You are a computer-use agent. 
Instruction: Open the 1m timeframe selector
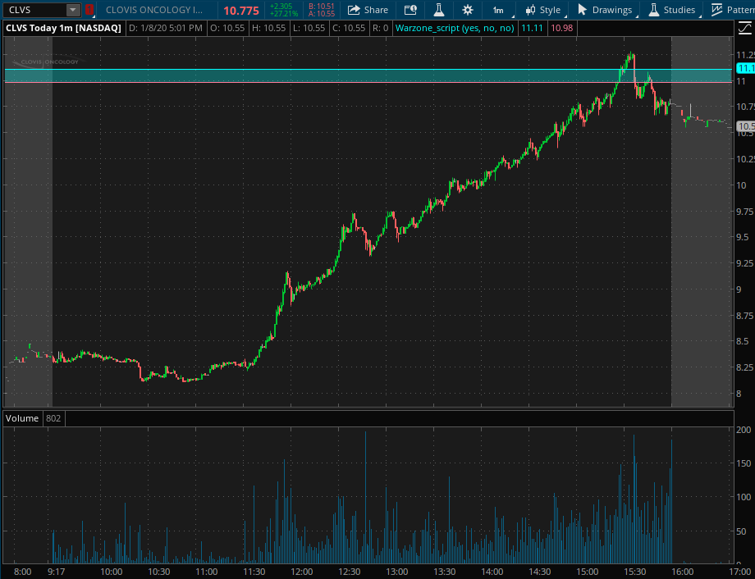498,10
